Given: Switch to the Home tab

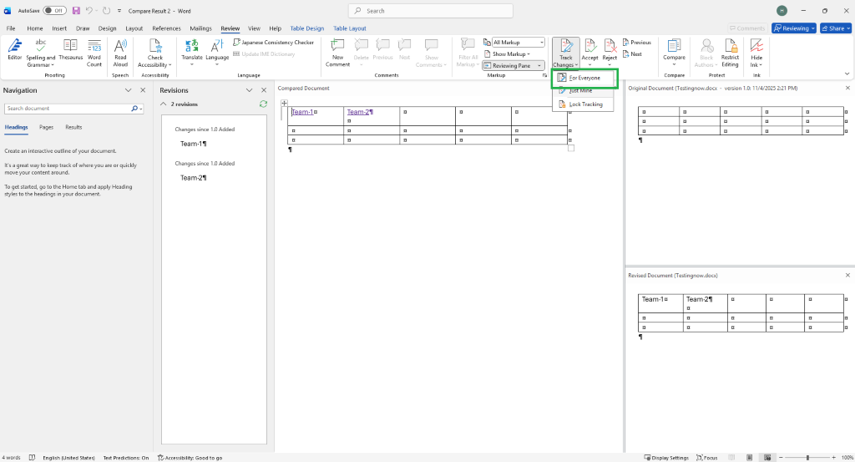Looking at the screenshot, I should point(35,28).
